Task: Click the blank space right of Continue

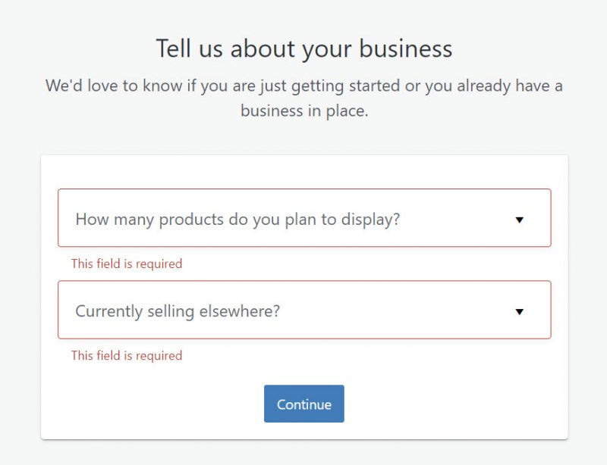Action: [x=455, y=404]
